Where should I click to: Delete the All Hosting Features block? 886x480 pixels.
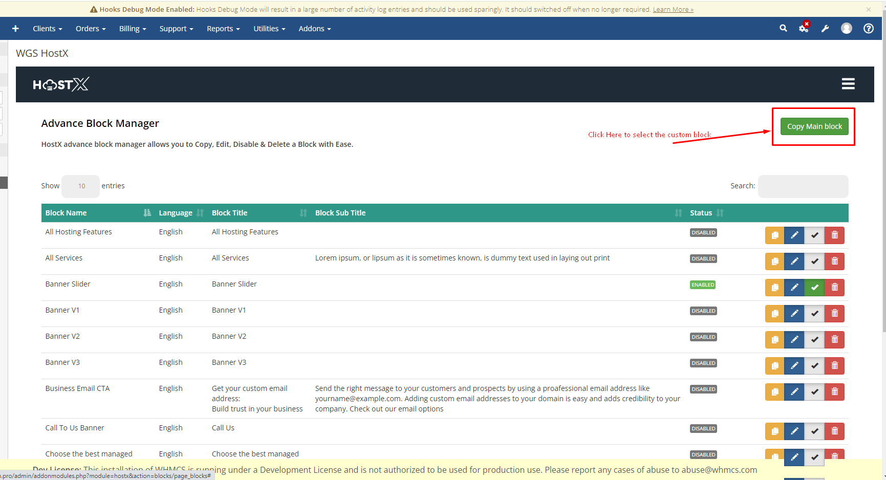click(834, 235)
